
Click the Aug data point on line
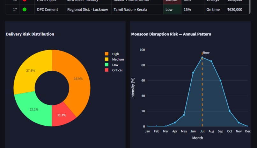click(x=211, y=61)
